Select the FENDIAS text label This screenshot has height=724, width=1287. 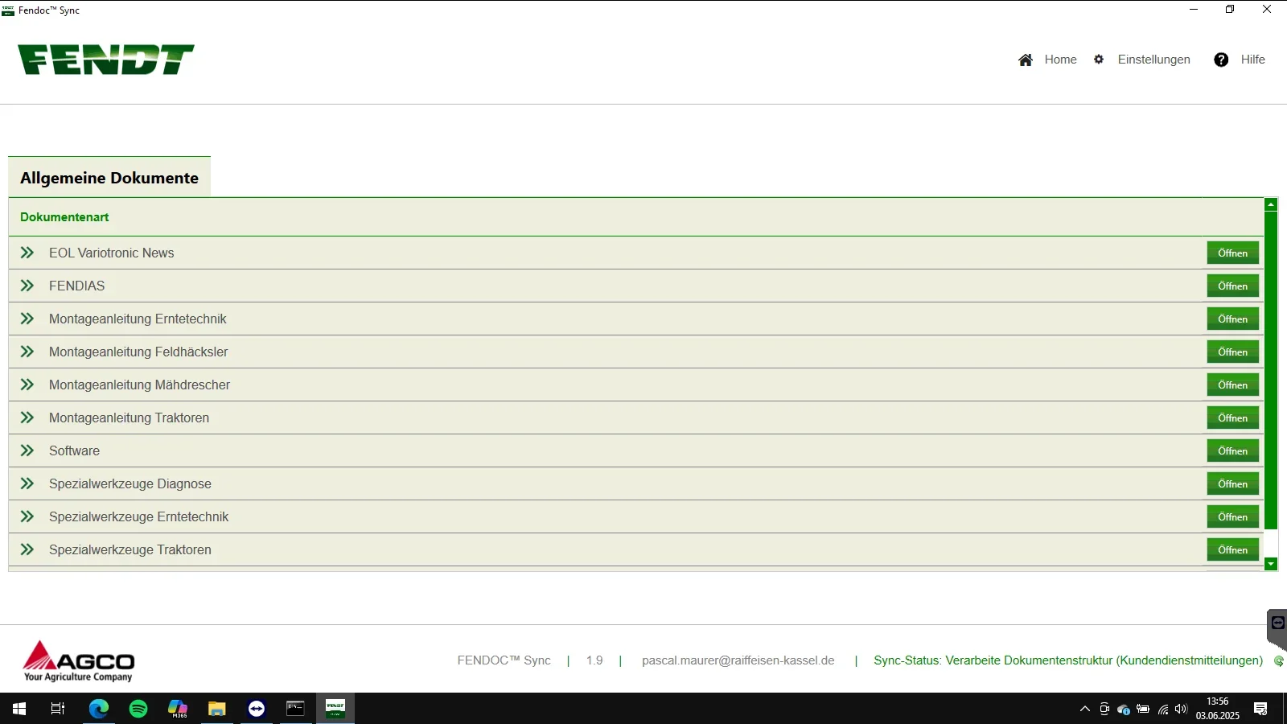pyautogui.click(x=76, y=286)
